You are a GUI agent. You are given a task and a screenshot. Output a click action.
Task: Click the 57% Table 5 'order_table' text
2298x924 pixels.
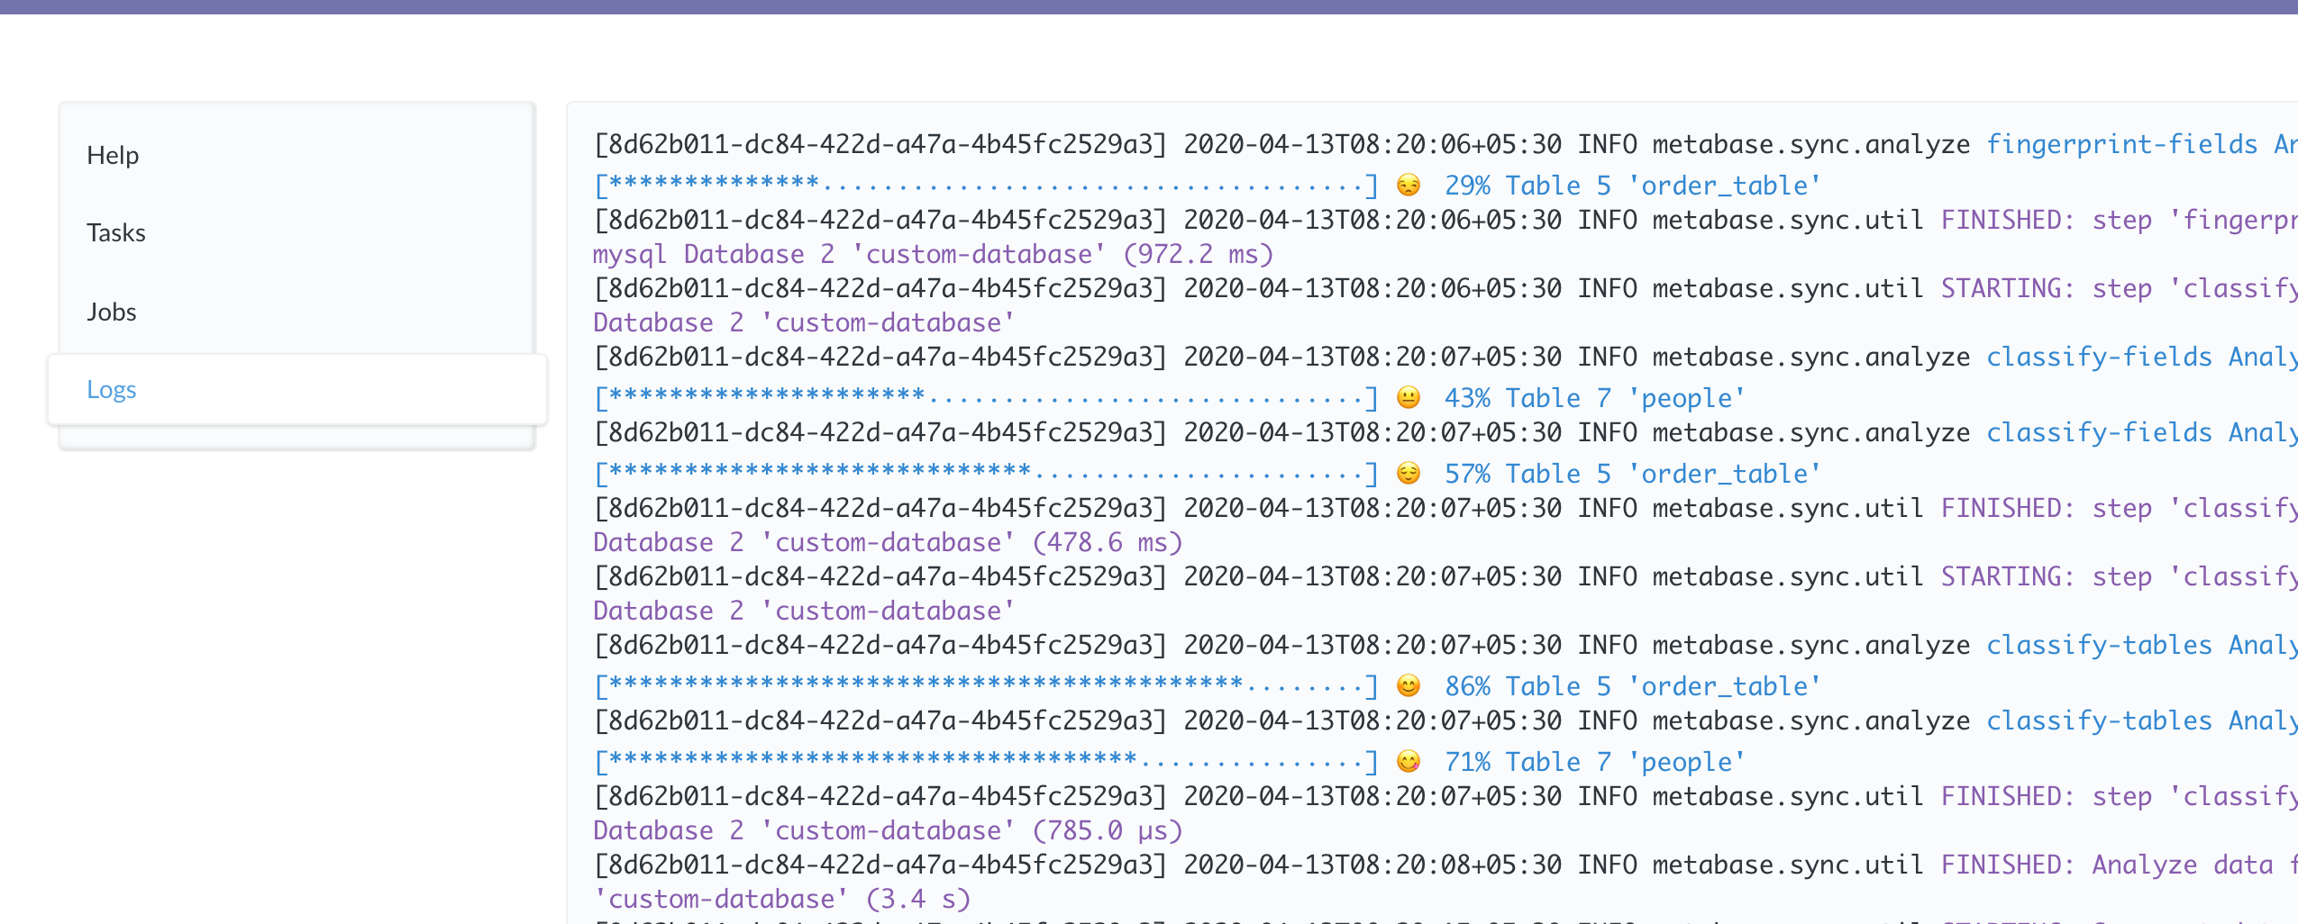[x=1632, y=474]
